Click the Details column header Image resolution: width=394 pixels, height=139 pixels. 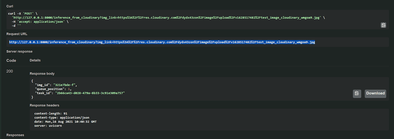click(x=35, y=60)
